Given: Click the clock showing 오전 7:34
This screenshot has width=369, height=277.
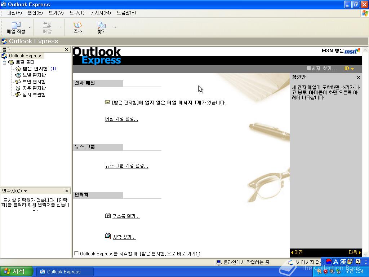Looking at the screenshot, I should point(354,272).
